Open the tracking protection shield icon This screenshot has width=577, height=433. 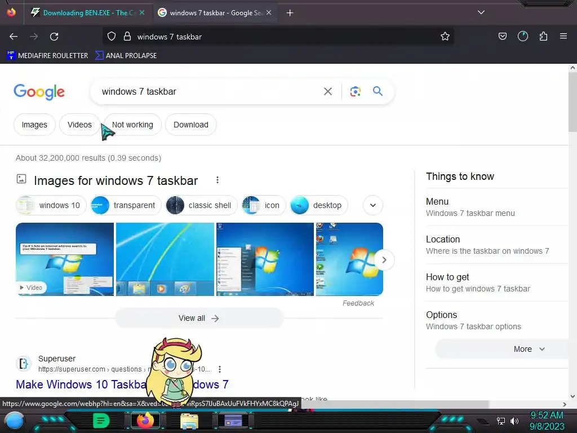coord(112,37)
